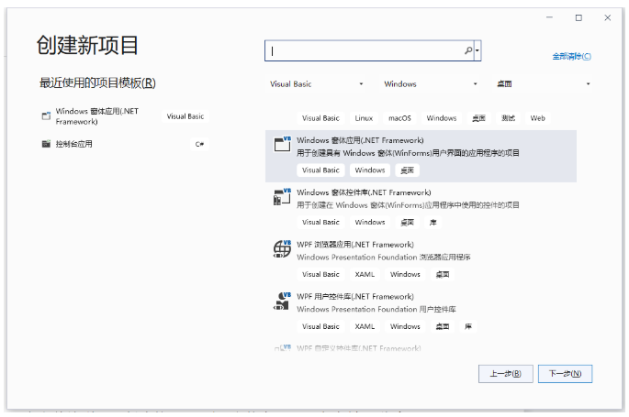Viewport: 629px width, 417px height.
Task: Open the search box dropdown arrow
Action: pyautogui.click(x=477, y=50)
